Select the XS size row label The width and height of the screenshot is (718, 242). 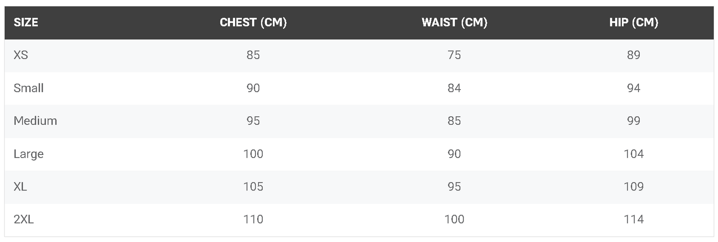(x=21, y=55)
